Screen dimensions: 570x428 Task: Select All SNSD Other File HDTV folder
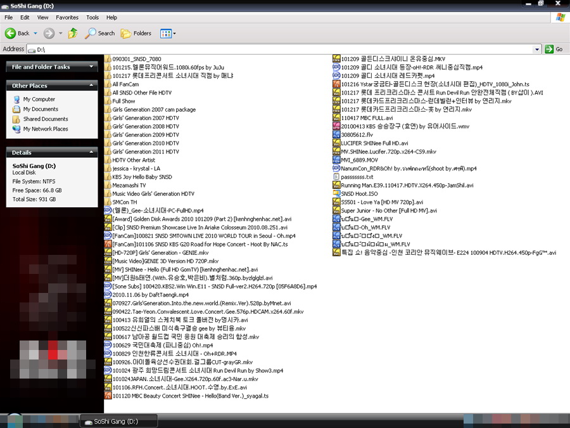point(142,93)
